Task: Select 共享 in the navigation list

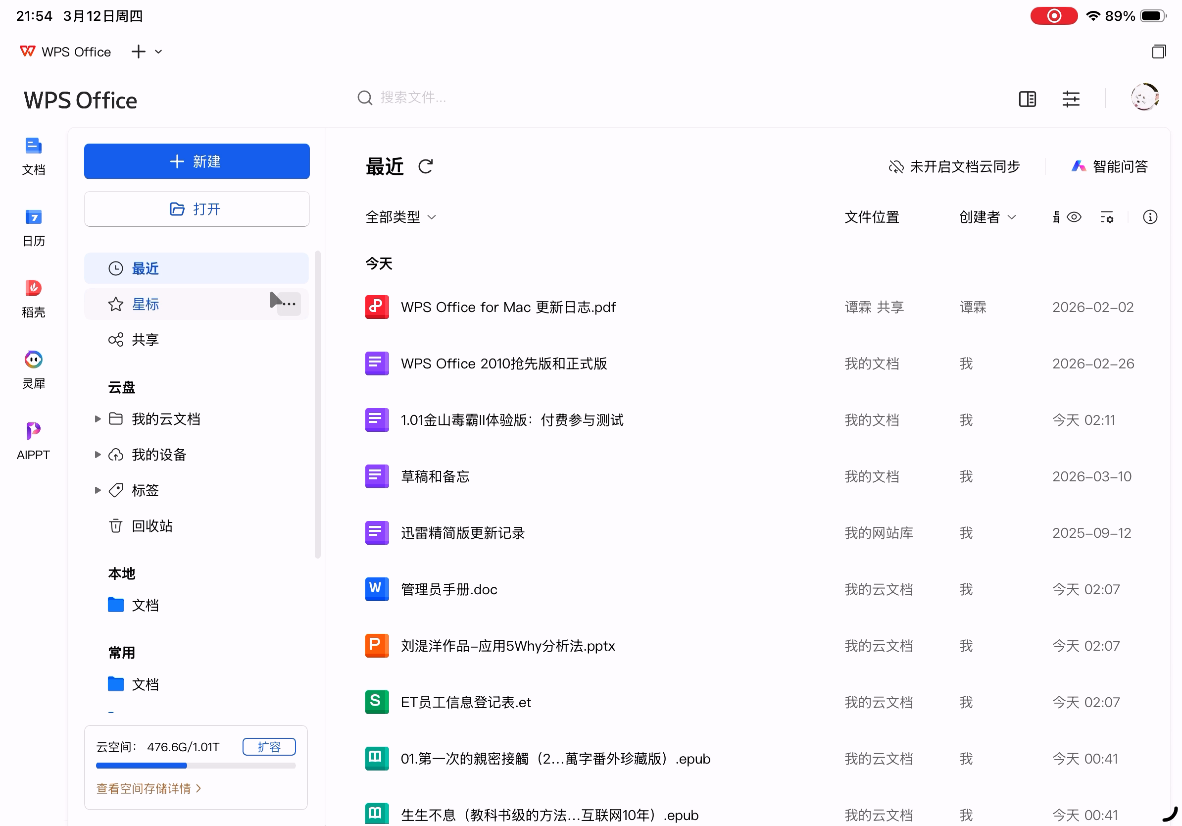Action: (145, 339)
